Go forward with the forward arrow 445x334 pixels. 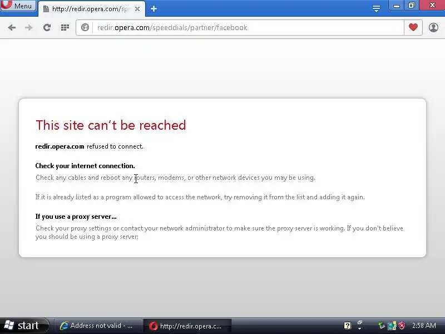[x=29, y=27]
